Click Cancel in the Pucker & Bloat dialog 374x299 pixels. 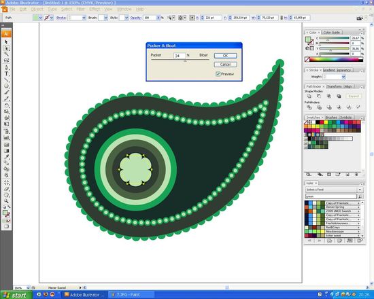tap(225, 65)
